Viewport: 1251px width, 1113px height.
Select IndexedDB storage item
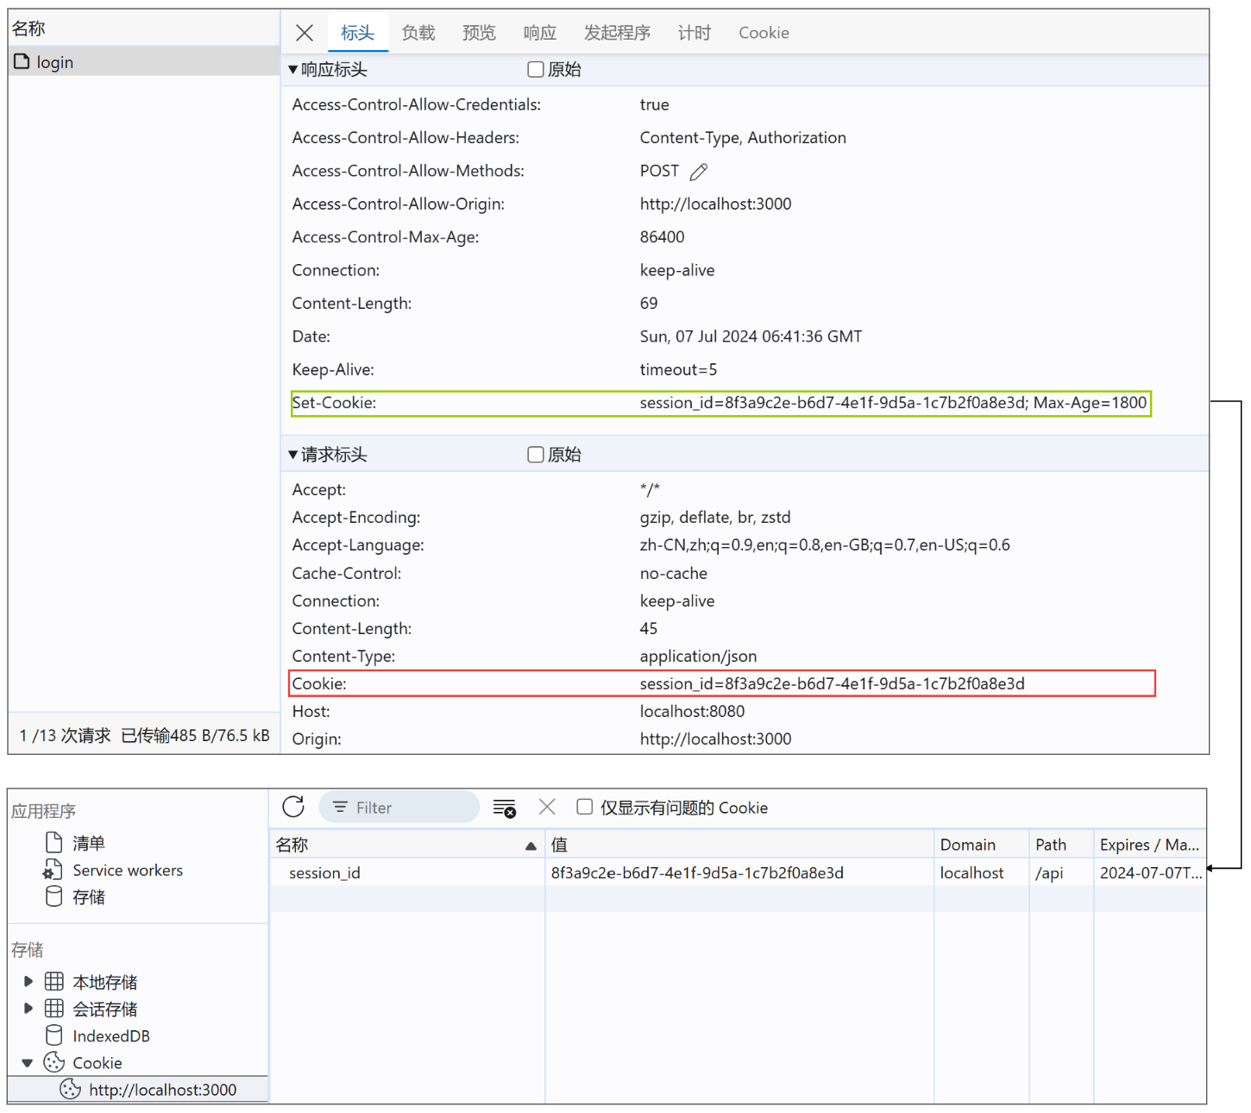click(x=110, y=1036)
